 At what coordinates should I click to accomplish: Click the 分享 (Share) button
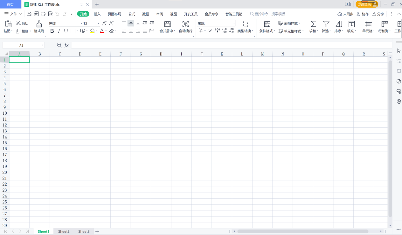tap(378, 14)
